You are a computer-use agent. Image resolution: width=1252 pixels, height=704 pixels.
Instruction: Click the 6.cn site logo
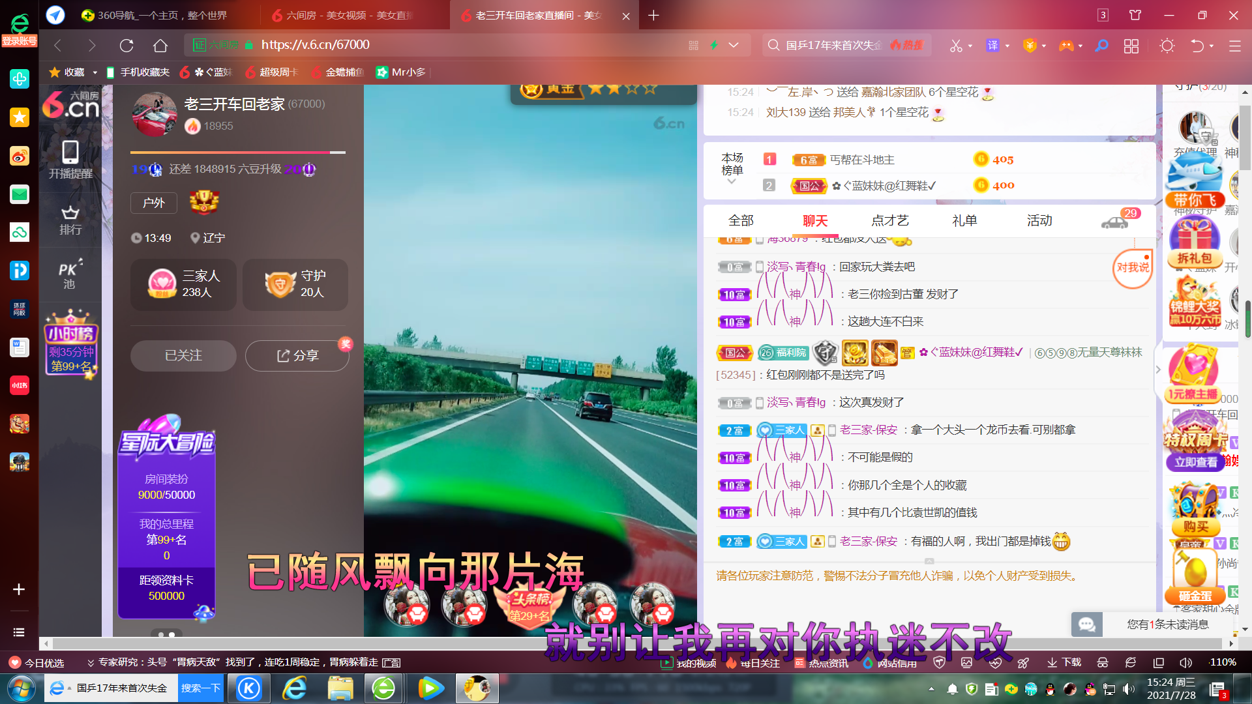pyautogui.click(x=71, y=104)
